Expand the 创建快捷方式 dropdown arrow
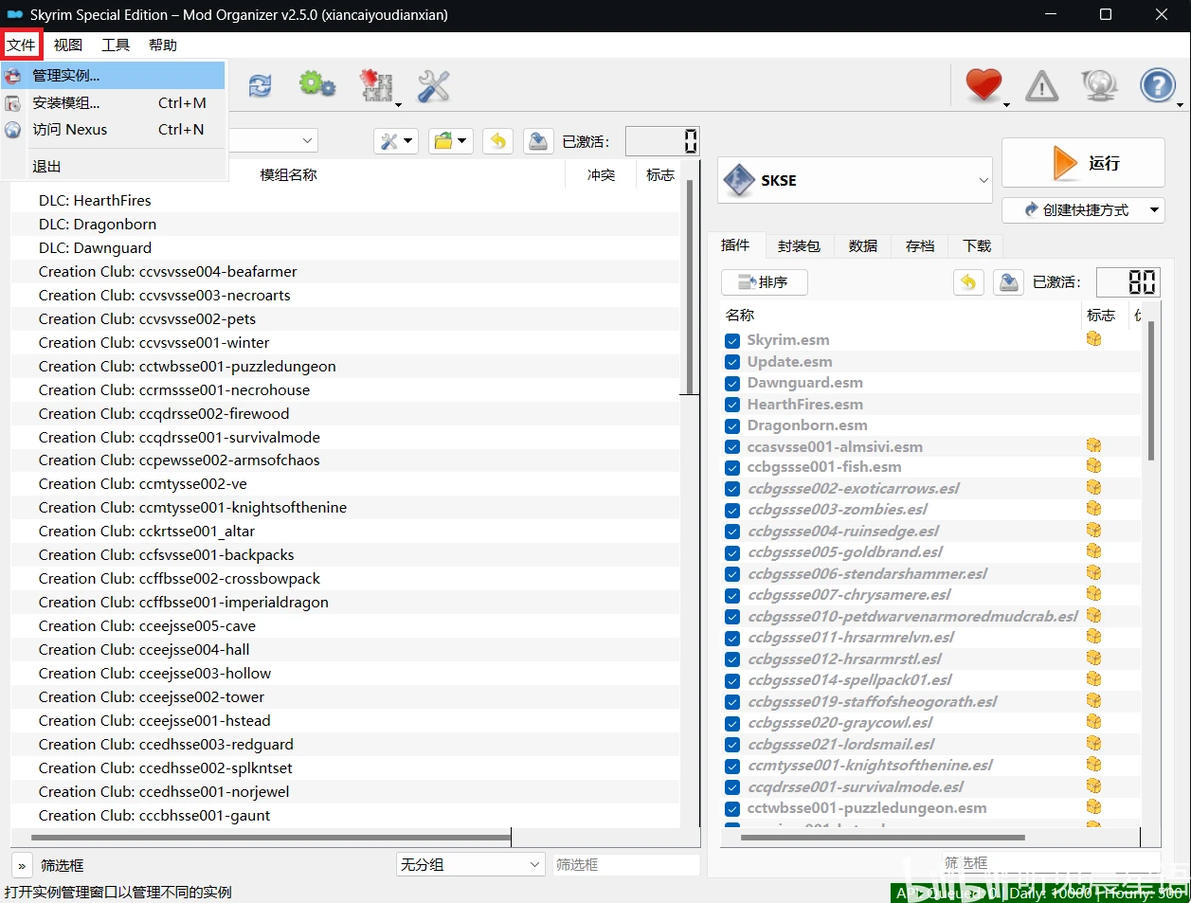This screenshot has width=1191, height=903. tap(1155, 210)
